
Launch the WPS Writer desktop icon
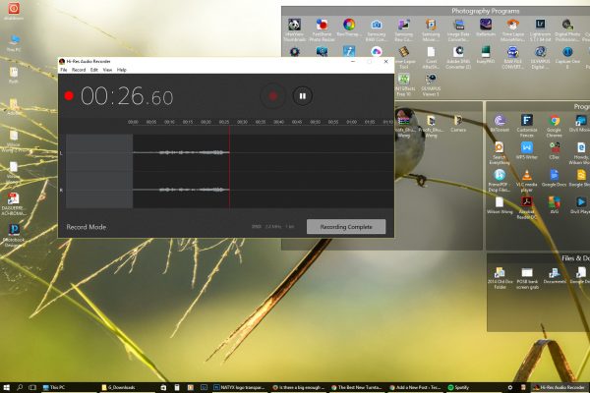point(527,150)
